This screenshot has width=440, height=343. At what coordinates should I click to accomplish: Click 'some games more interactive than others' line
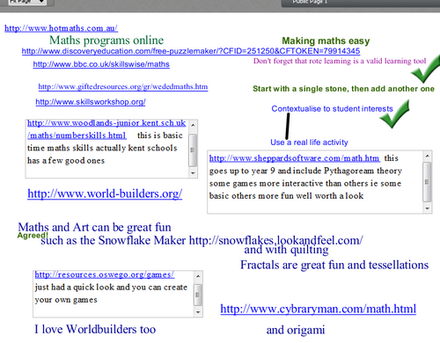(305, 184)
